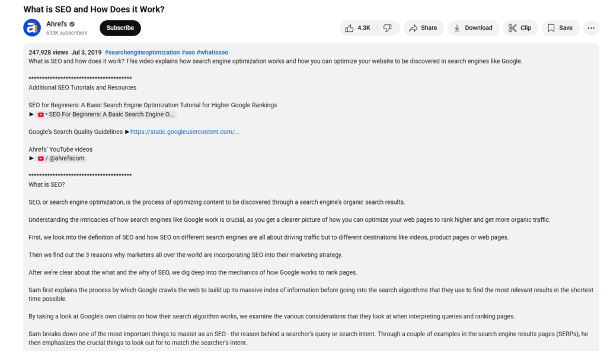Click the Download arrow icon
The width and height of the screenshot is (607, 351).
457,28
